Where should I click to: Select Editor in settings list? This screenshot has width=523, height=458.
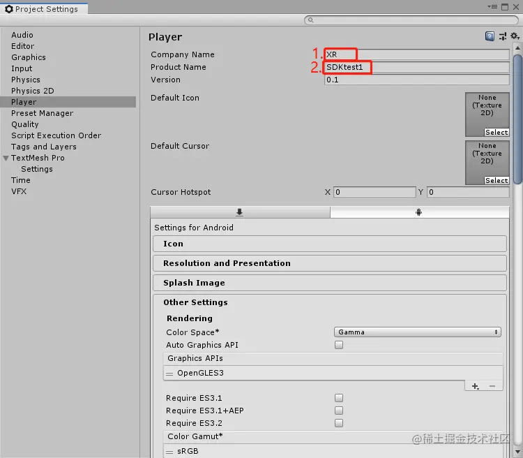[x=23, y=46]
